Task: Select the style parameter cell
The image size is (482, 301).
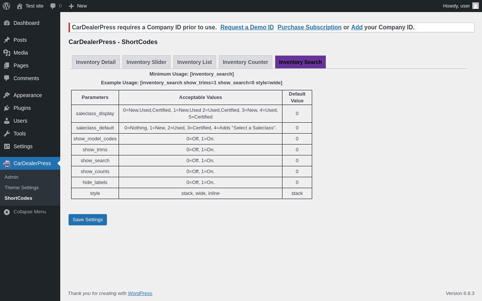Action: (x=95, y=193)
